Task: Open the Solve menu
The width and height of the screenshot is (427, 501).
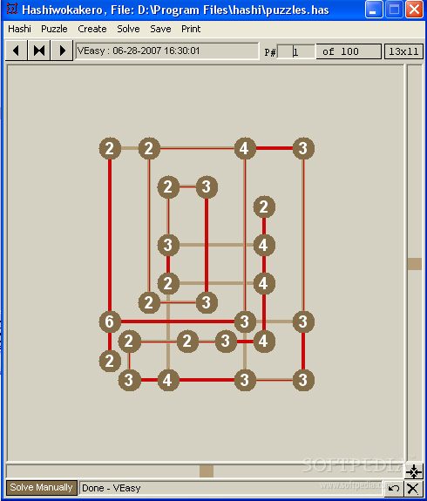Action: pos(128,29)
